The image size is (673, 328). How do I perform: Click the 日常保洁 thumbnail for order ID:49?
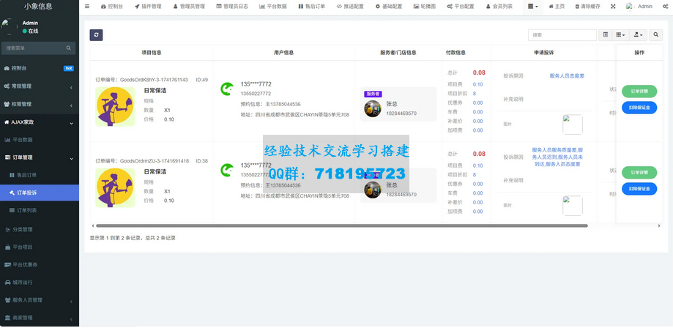click(115, 106)
